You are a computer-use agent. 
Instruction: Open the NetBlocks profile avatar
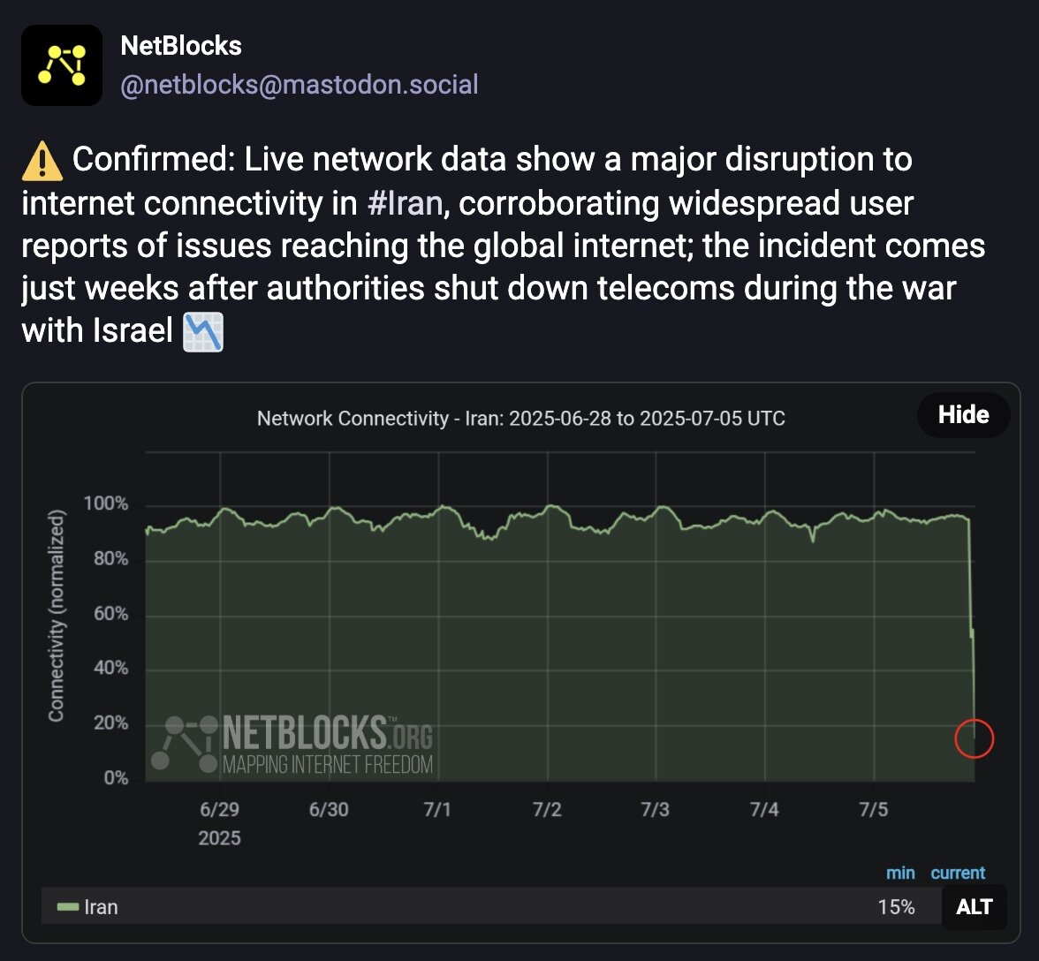[62, 65]
